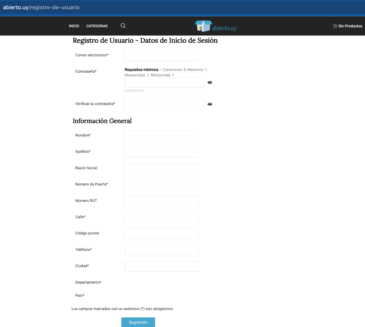The image size is (365, 327).
Task: Click the obligatory fields asterisk note
Action: coord(122,309)
